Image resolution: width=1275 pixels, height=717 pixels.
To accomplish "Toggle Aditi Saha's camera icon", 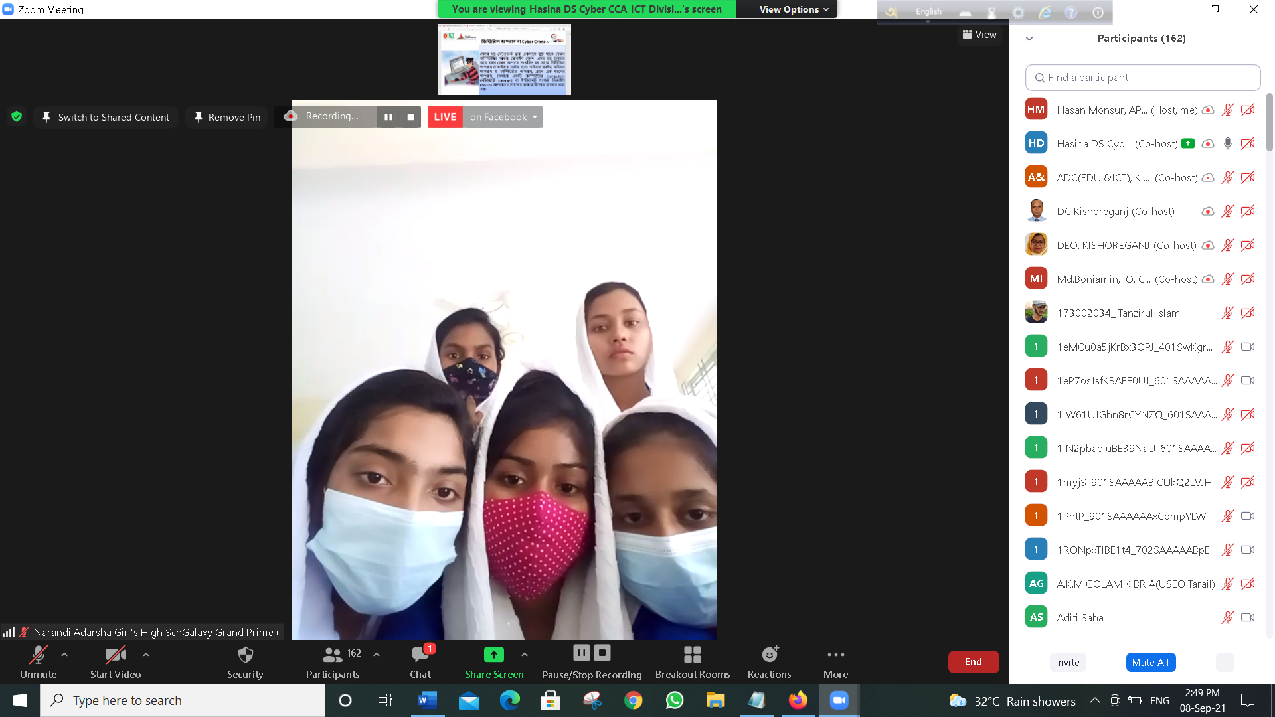I will pyautogui.click(x=1248, y=618).
